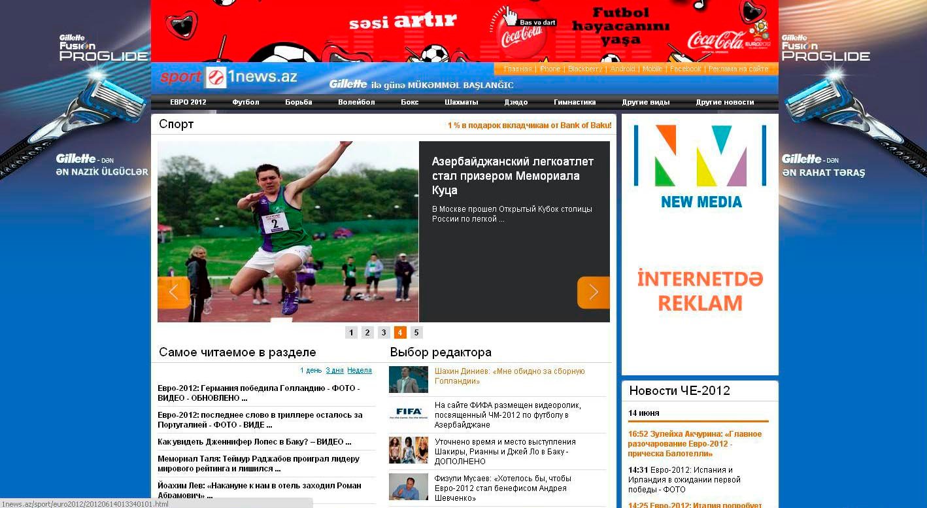Open the Физули Мусаев article thumbnail

409,487
